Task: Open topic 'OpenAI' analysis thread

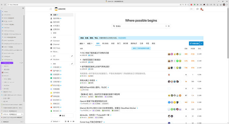Action: tap(94, 101)
